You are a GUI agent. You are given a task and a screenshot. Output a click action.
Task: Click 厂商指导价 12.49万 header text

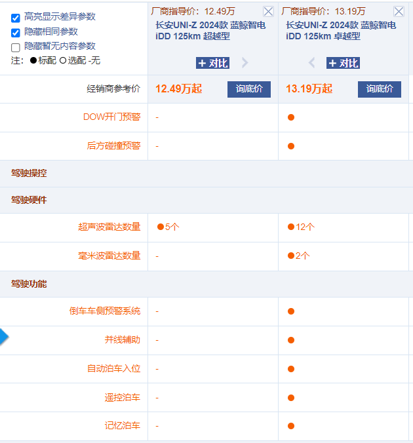coord(193,11)
